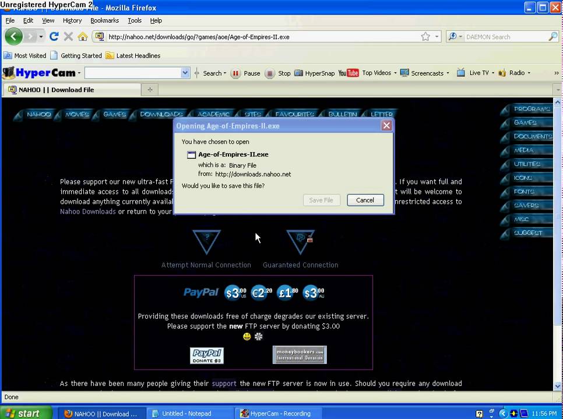Open the History menu
This screenshot has height=419, width=563.
point(72,20)
